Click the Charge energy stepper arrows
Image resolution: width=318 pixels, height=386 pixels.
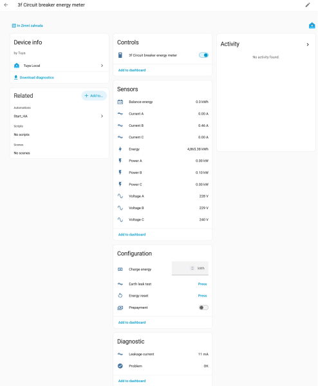click(x=192, y=268)
